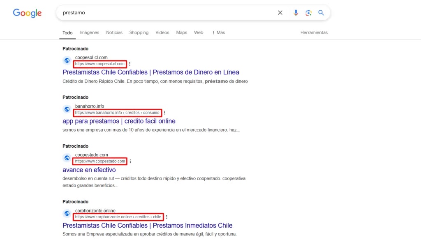Screen dimensions: 421x244
Task: Click the 'desembolso en cuenta rut' description text
Action: click(154, 182)
